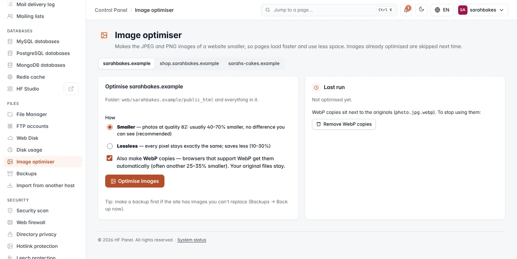Image resolution: width=517 pixels, height=259 pixels.
Task: Click the Import from another host download icon
Action: [10, 185]
